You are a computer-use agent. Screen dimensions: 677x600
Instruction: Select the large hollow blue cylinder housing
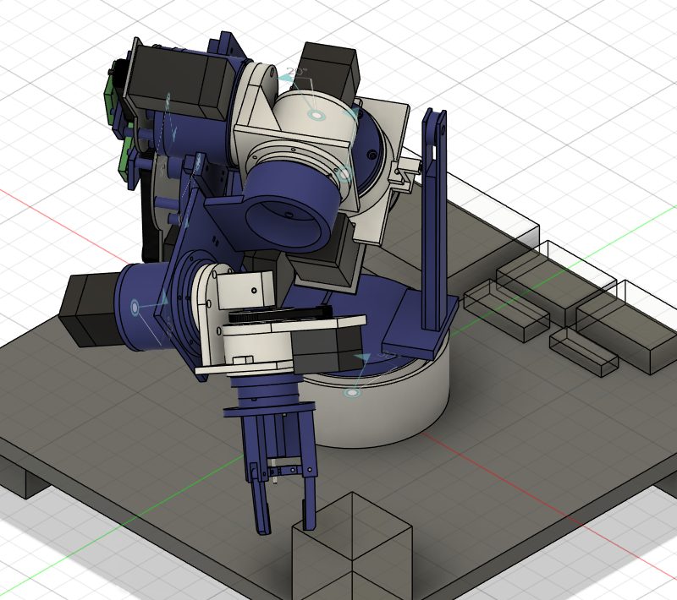pos(290,207)
